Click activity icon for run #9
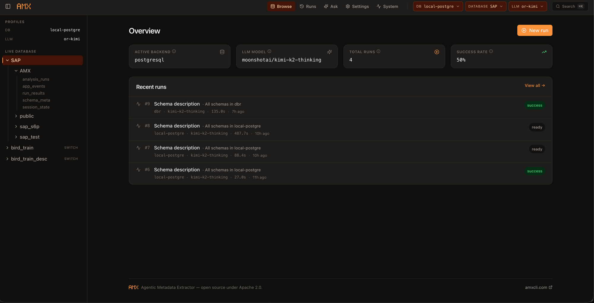The image size is (594, 303). tap(138, 104)
